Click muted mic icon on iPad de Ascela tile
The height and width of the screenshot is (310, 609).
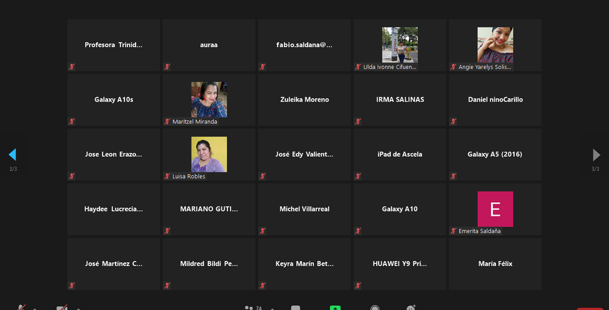(358, 176)
